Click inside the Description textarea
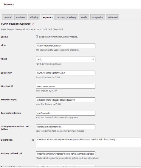The width and height of the screenshot is (141, 168). coord(88,142)
